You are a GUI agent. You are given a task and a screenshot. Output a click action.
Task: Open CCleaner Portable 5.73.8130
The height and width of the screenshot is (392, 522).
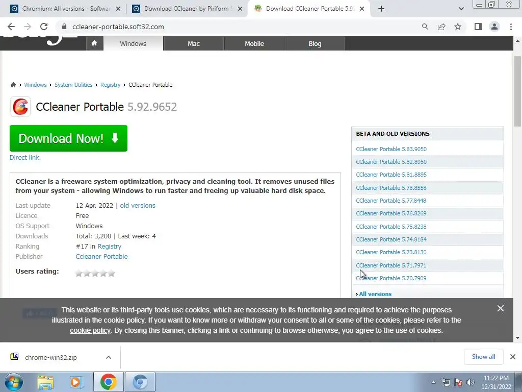(391, 252)
